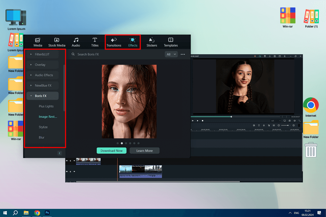This screenshot has height=217, width=326.
Task: Select the first carousel dot
Action: (118, 143)
